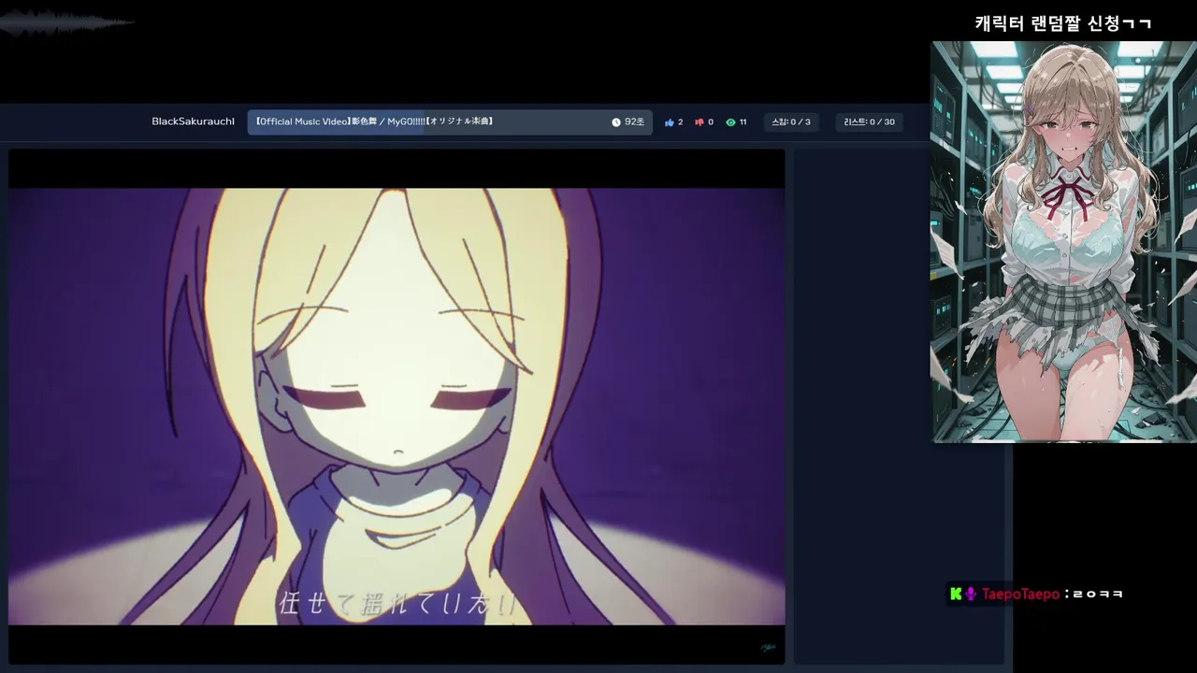Click the TaepoTaepo chat username
Image resolution: width=1197 pixels, height=673 pixels.
tap(1020, 594)
